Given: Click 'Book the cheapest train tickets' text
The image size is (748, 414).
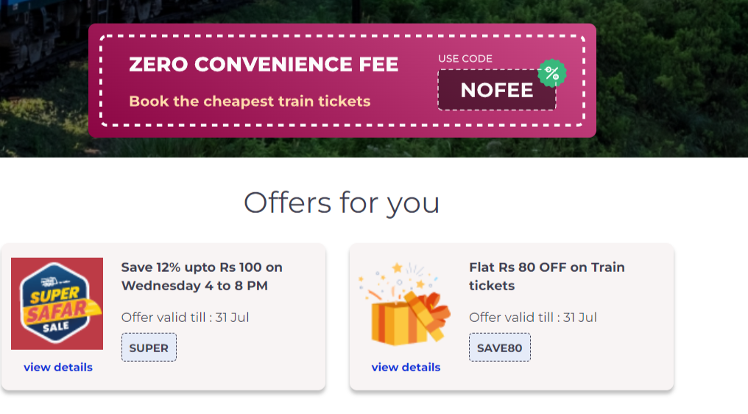Looking at the screenshot, I should coord(250,101).
